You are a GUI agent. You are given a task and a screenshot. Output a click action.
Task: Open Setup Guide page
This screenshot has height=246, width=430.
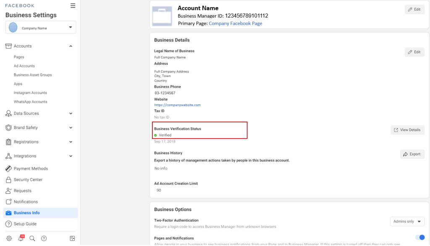click(25, 224)
